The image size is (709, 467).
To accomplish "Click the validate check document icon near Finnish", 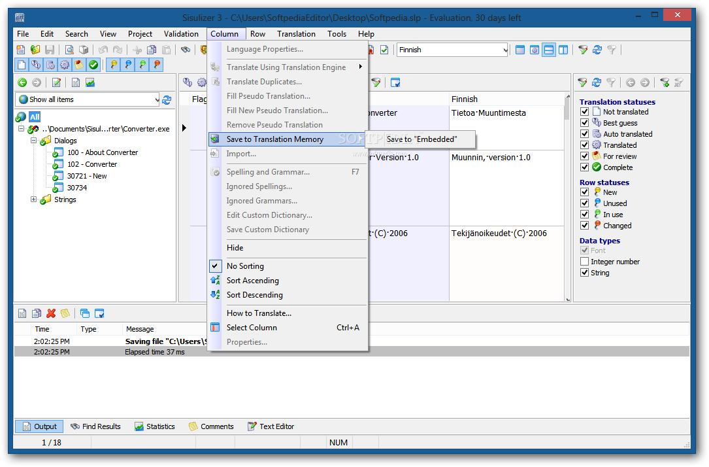I will tap(384, 50).
